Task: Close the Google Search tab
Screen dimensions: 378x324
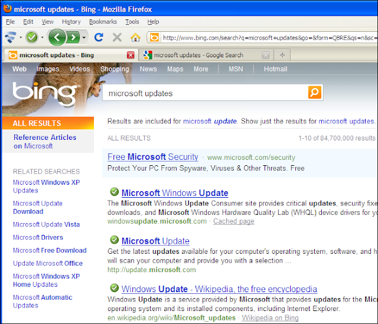Action: [x=265, y=55]
